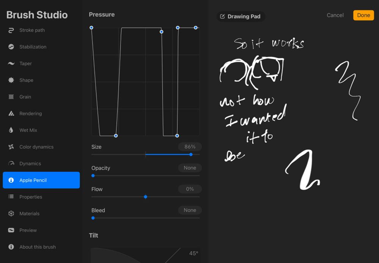This screenshot has height=263, width=379.
Task: Click the Apple Pencil icon
Action: [x=11, y=180]
